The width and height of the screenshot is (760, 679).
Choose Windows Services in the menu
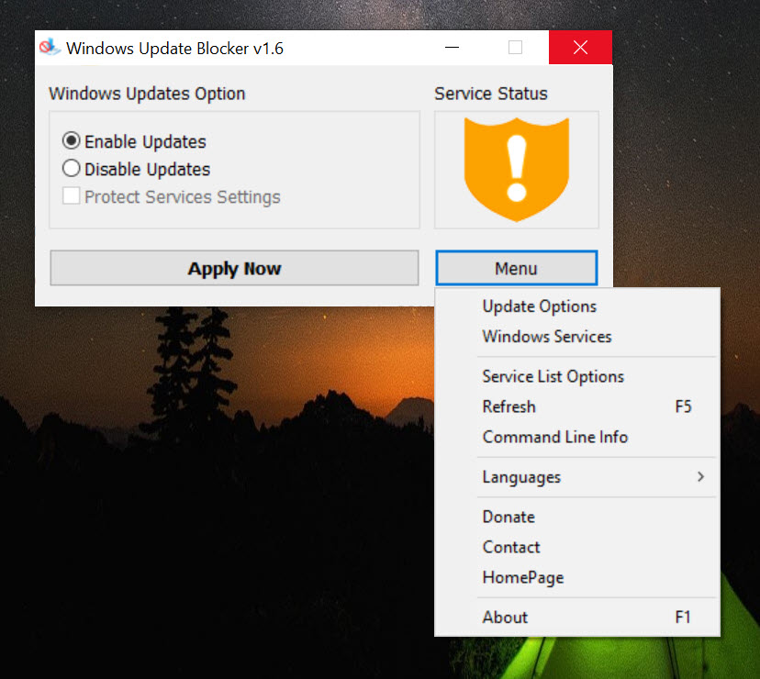577,337
